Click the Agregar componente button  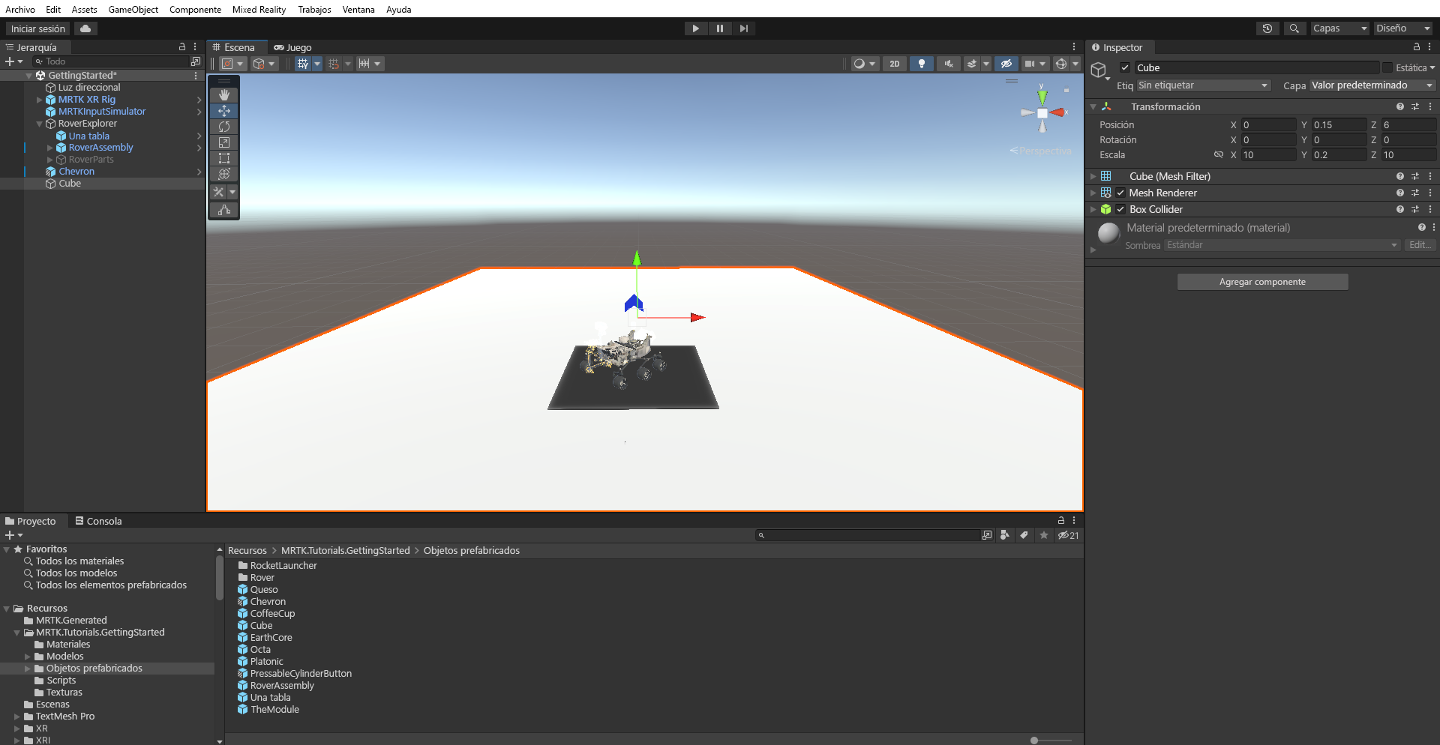tap(1262, 282)
